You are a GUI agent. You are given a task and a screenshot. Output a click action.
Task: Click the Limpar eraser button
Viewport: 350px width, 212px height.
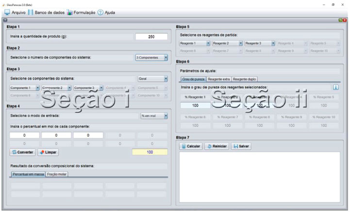click(49, 152)
